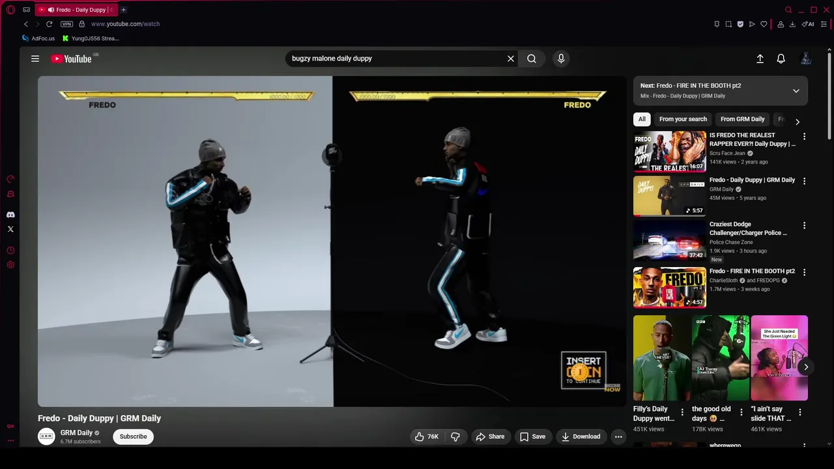Open the Fredo FIRE IN THE BOOTH pt2 title
Screen dimensions: 834x469
pyautogui.click(x=752, y=271)
